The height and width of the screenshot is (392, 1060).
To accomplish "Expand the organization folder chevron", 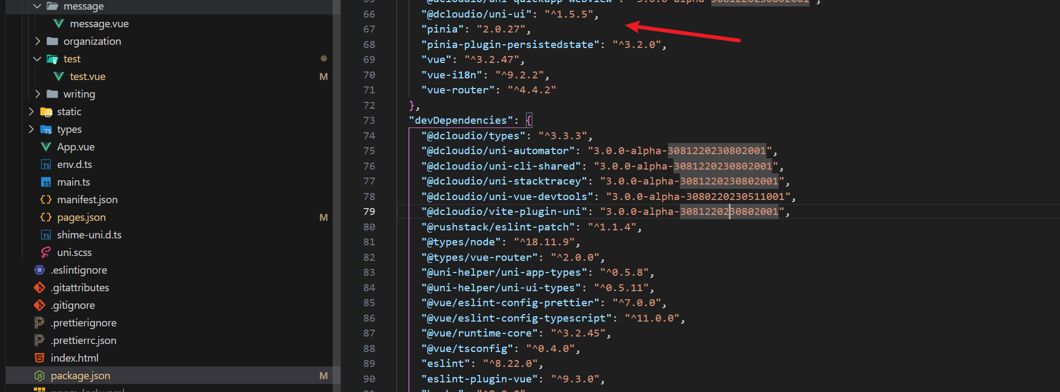I will click(x=37, y=41).
